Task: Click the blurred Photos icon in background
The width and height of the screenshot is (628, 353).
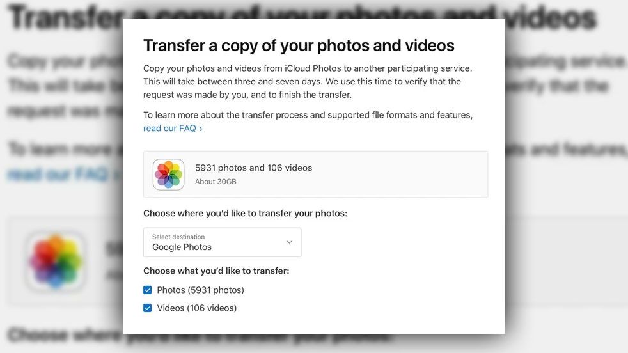Action: pos(56,262)
